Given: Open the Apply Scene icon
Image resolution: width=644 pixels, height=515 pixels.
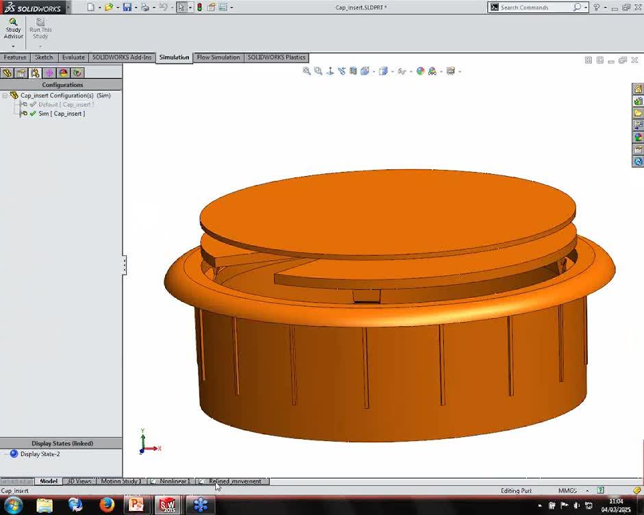Looking at the screenshot, I should (432, 71).
